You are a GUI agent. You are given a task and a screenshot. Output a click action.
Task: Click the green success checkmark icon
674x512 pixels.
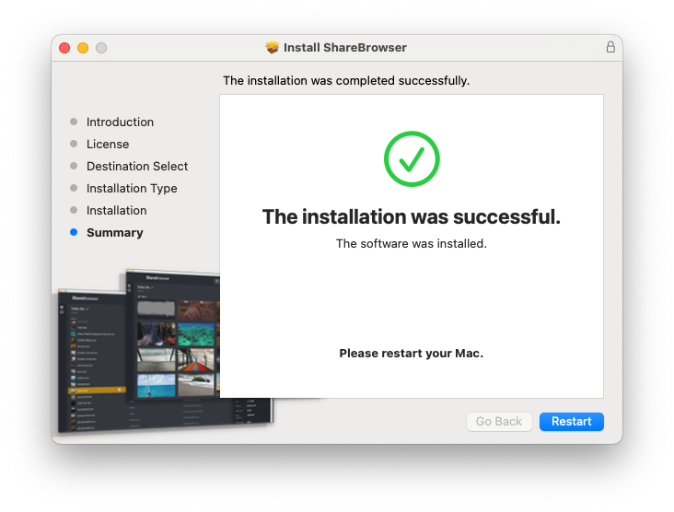pyautogui.click(x=412, y=158)
